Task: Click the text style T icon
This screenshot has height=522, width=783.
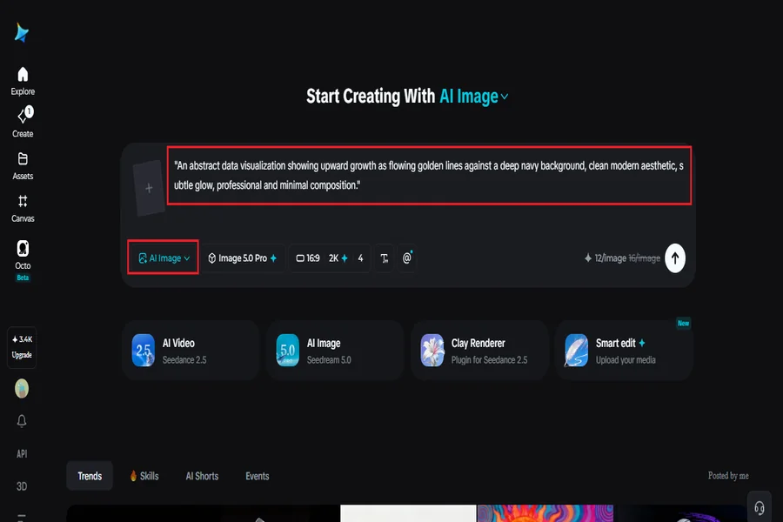Action: (384, 258)
